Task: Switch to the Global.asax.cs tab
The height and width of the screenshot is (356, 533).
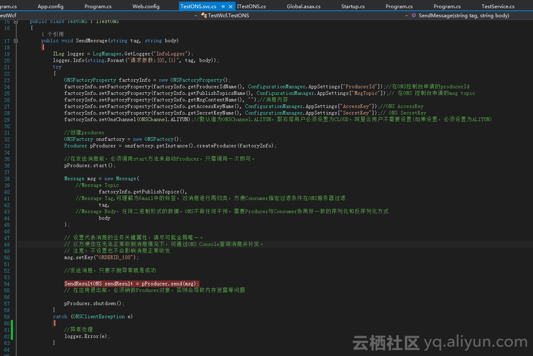Action: 304,7
